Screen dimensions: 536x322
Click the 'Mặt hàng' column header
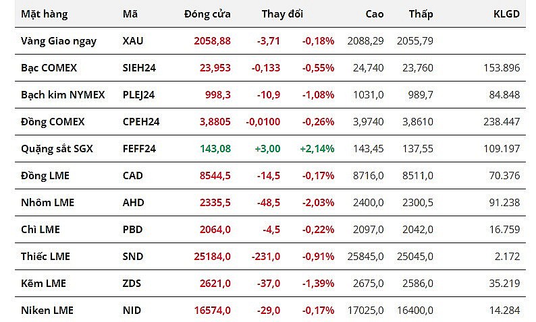(45, 14)
